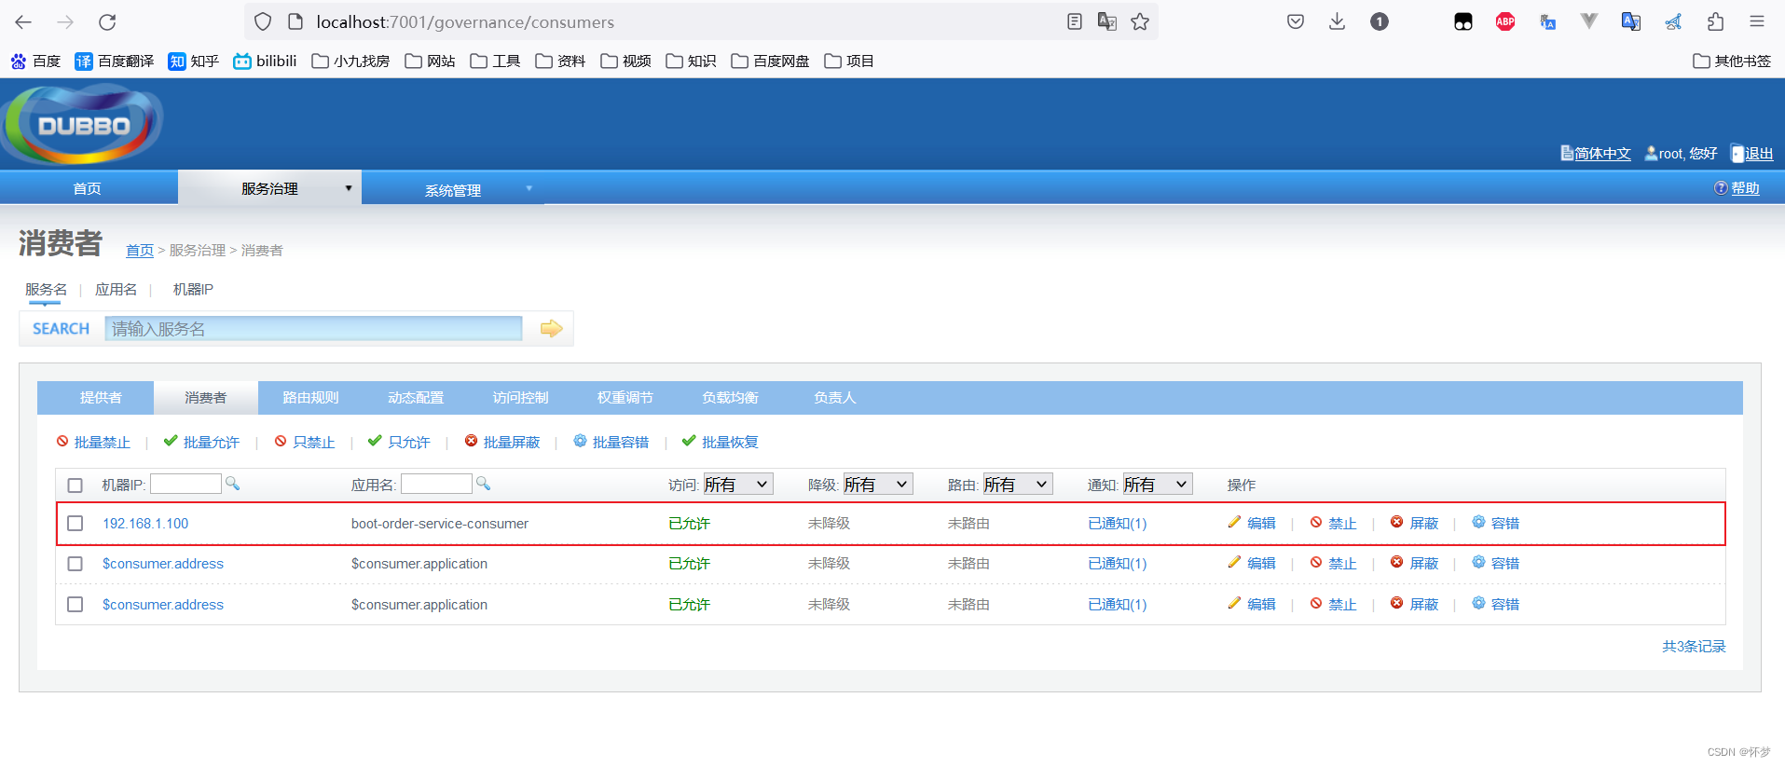The height and width of the screenshot is (766, 1785).
Task: Click the 简体中文 language link
Action: click(1602, 154)
